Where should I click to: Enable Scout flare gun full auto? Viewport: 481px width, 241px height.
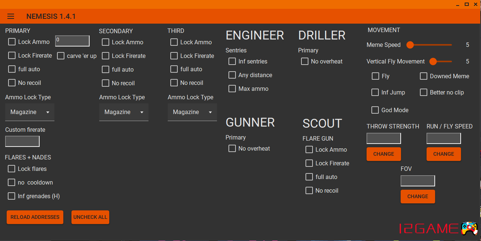pyautogui.click(x=309, y=177)
